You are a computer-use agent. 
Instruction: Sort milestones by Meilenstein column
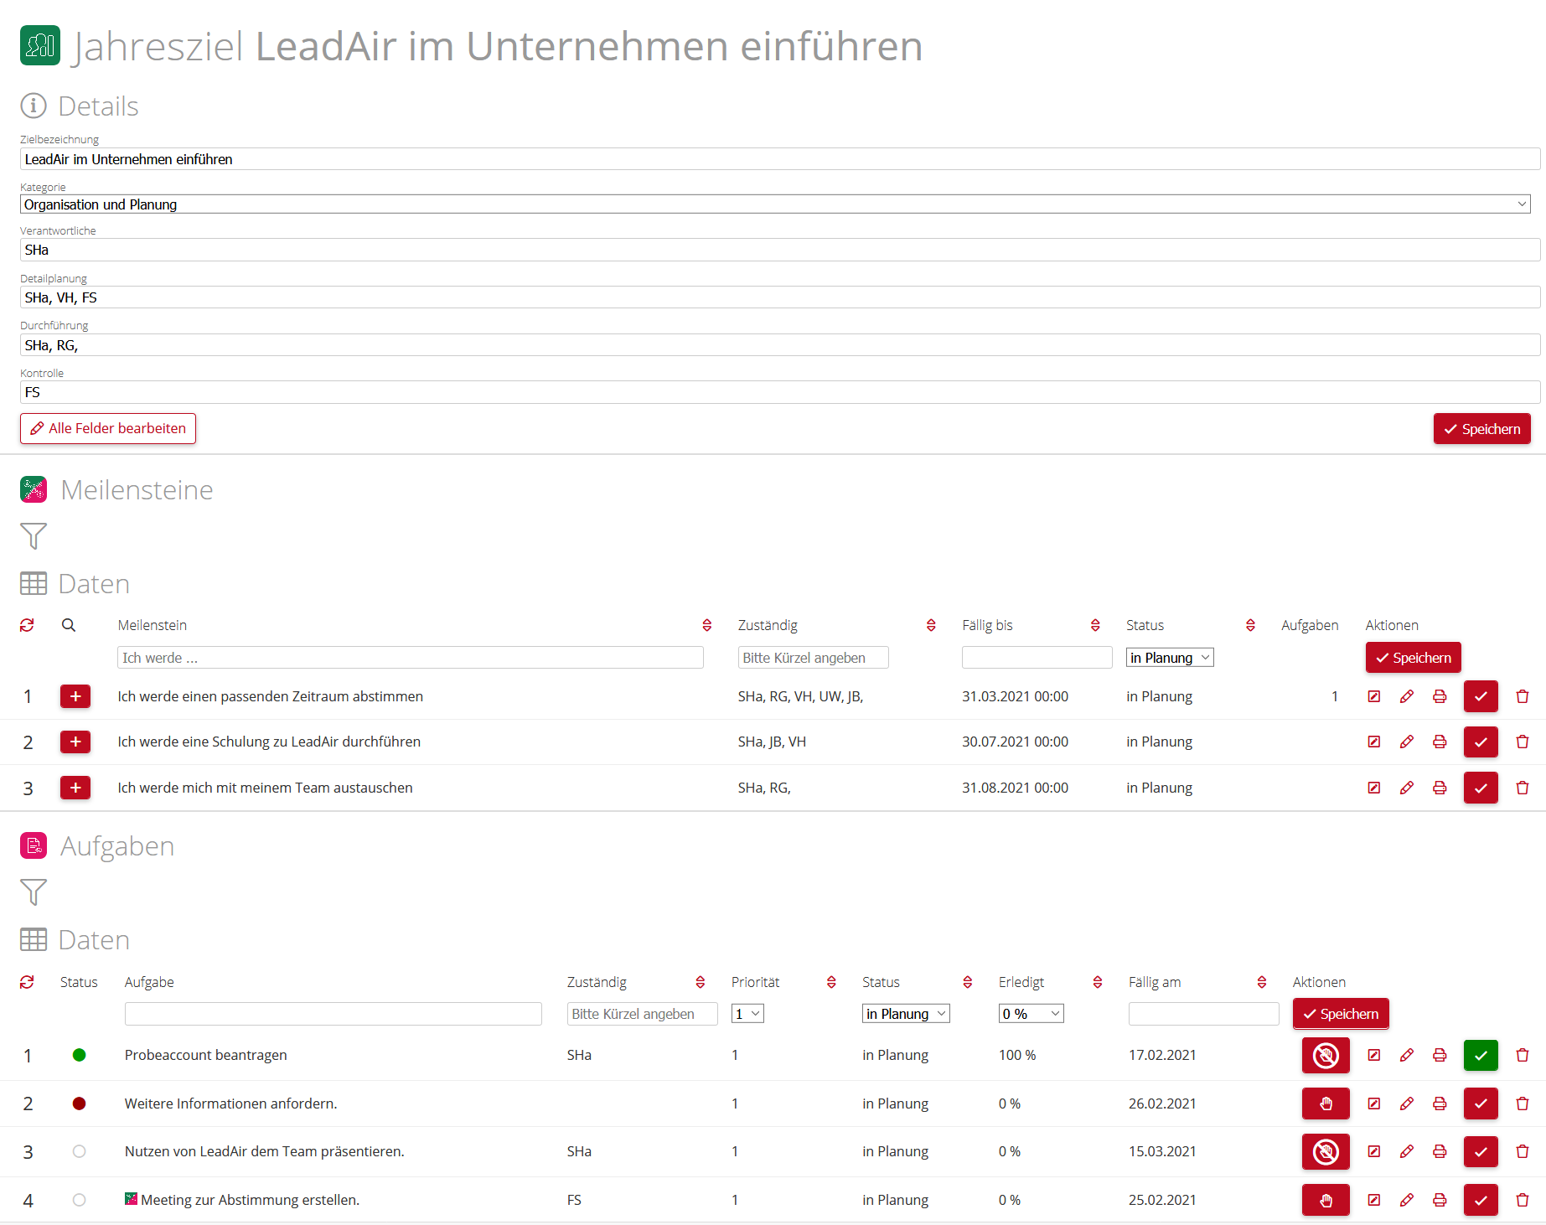click(706, 625)
